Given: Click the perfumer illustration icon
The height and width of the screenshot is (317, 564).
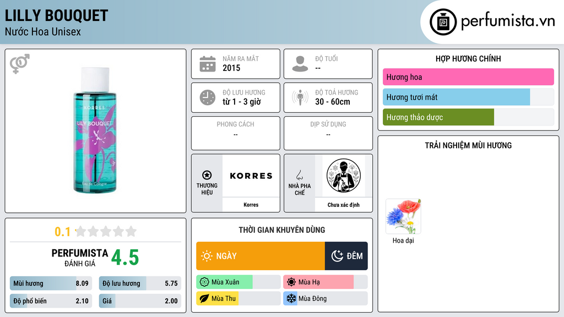Looking at the screenshot, I should pyautogui.click(x=344, y=176).
